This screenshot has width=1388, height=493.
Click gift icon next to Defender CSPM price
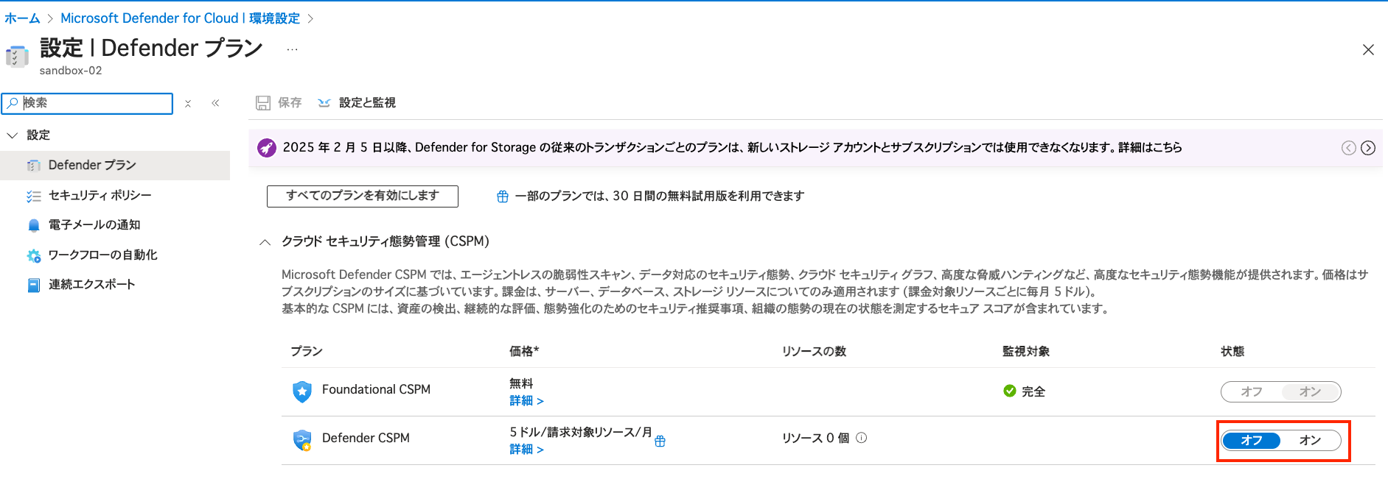(660, 441)
